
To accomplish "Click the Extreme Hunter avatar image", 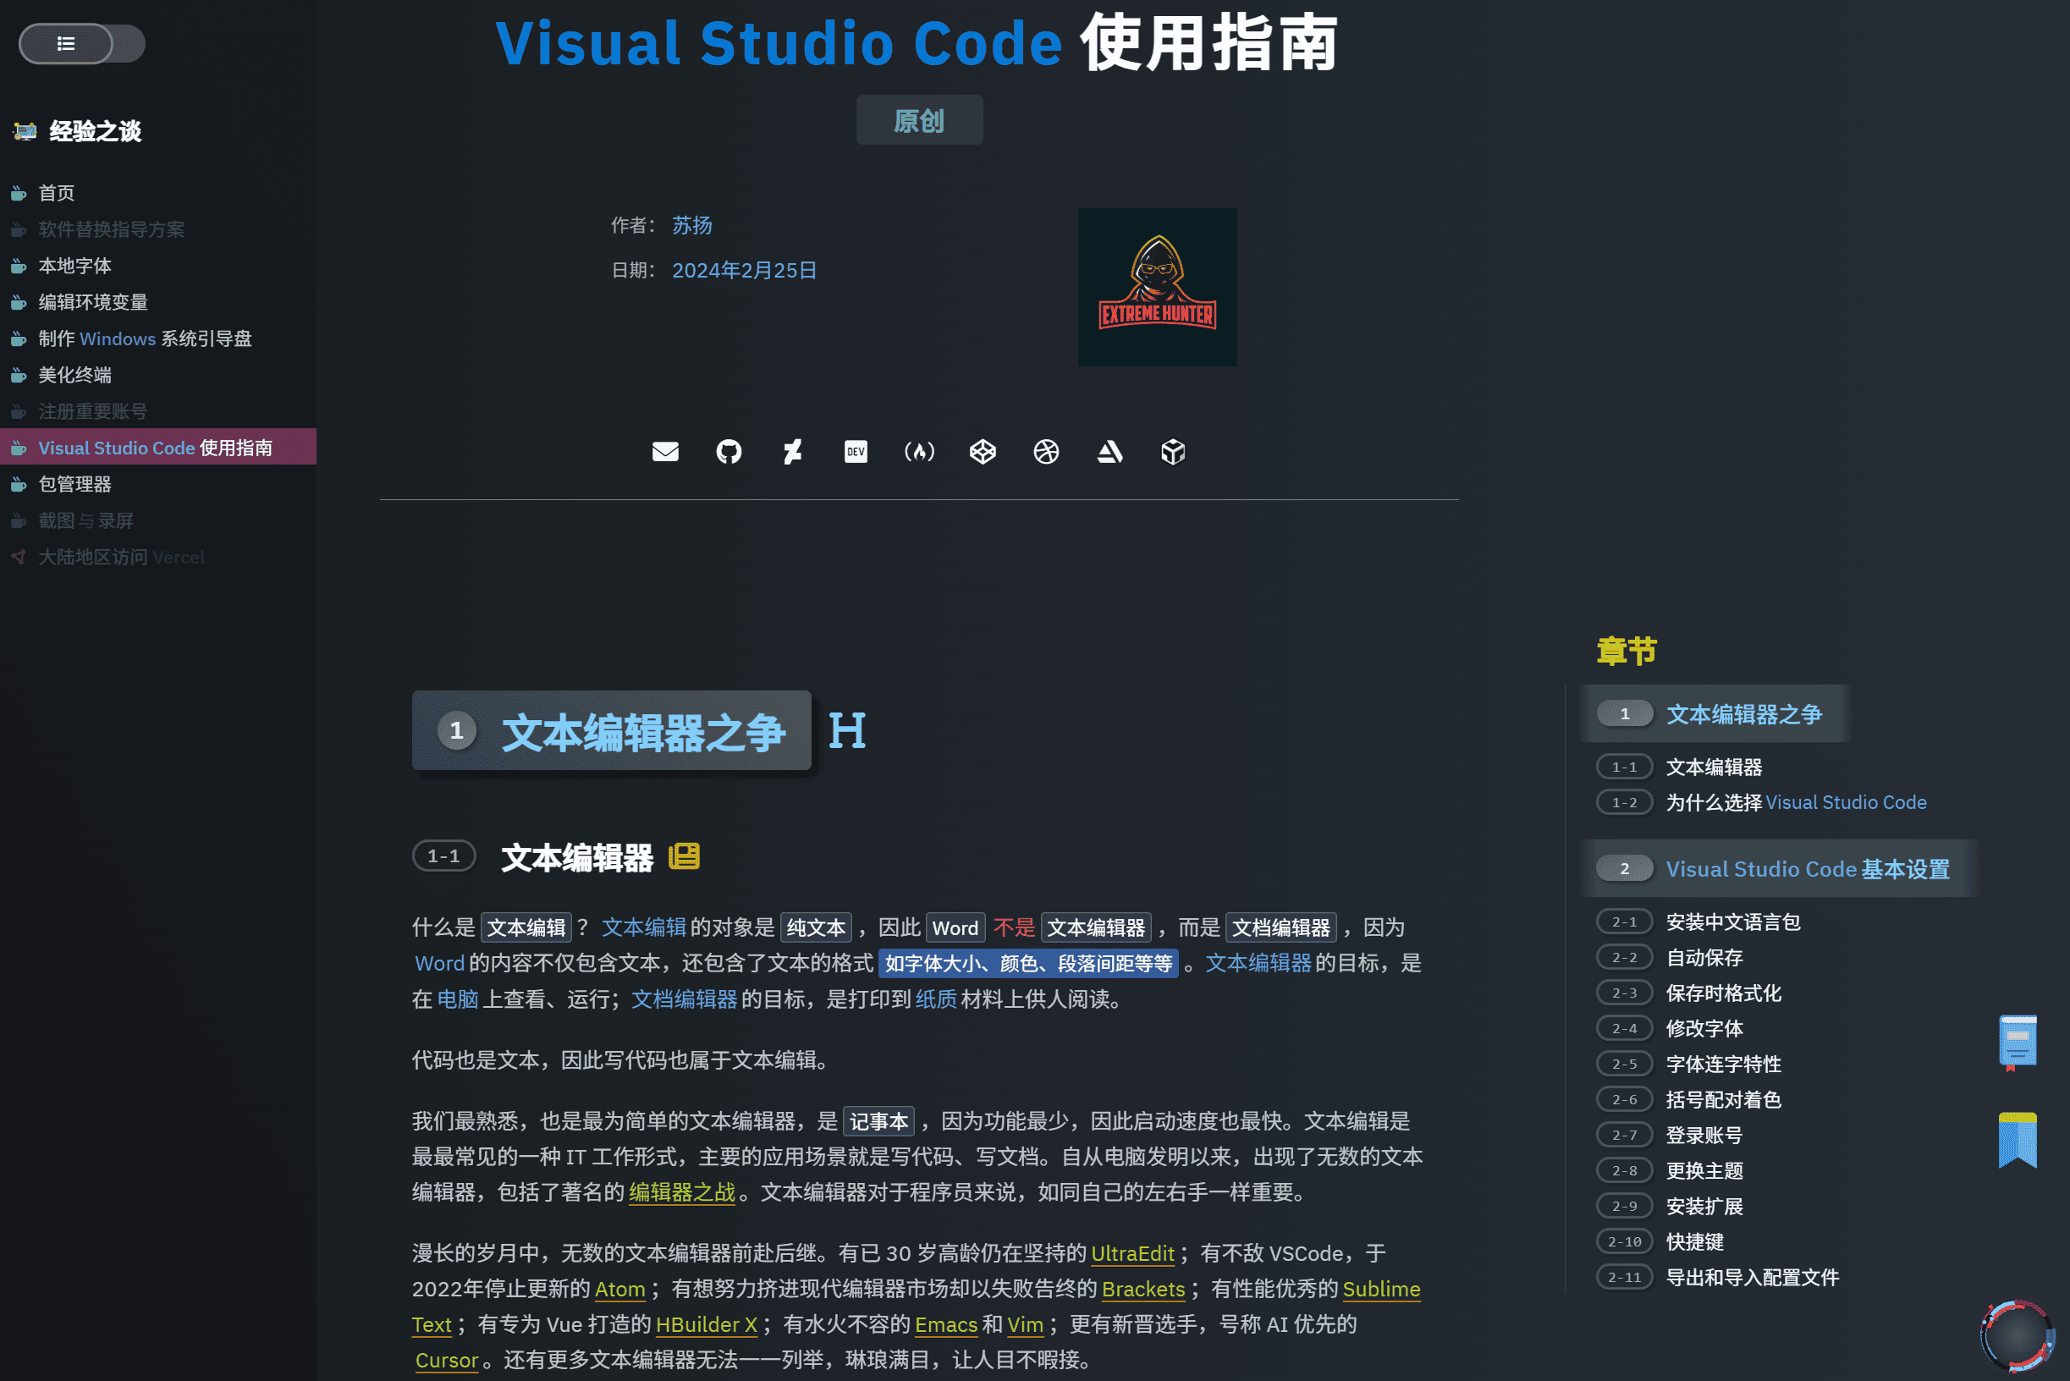I will pyautogui.click(x=1157, y=287).
